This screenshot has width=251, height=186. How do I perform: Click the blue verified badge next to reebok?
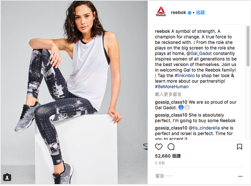[x=189, y=13]
